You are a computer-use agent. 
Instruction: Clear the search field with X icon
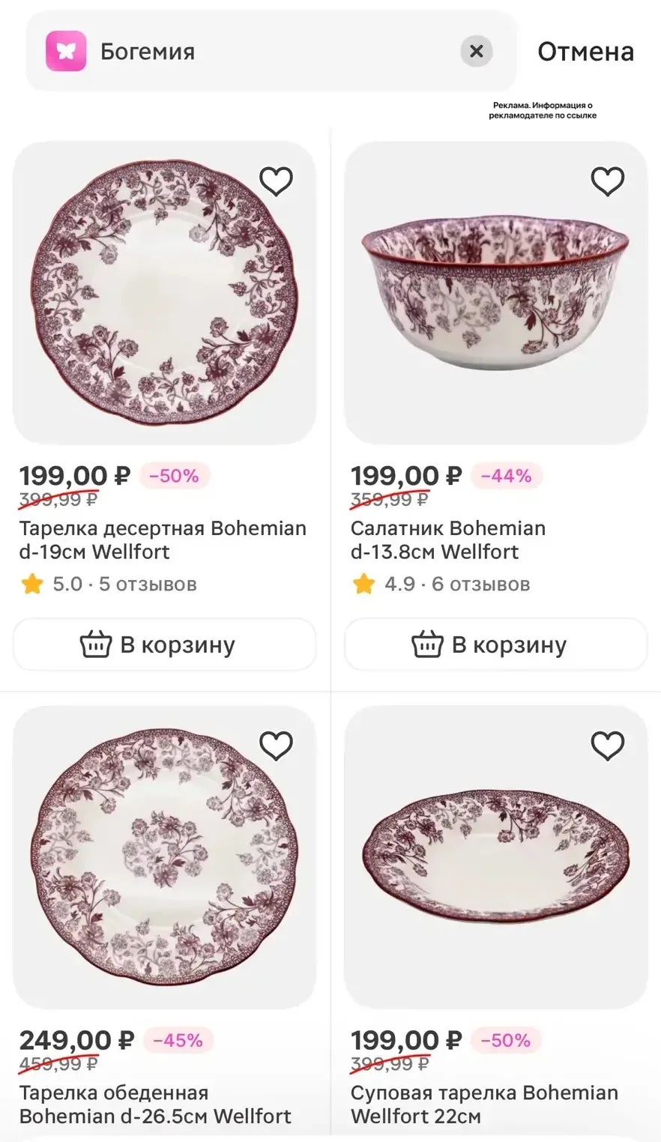click(476, 51)
